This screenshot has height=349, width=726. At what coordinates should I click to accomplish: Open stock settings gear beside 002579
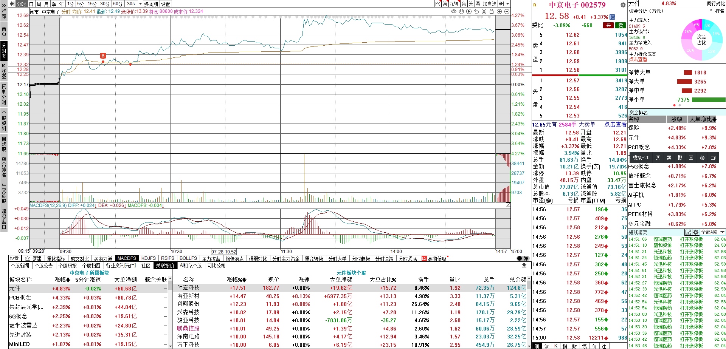click(x=623, y=5)
